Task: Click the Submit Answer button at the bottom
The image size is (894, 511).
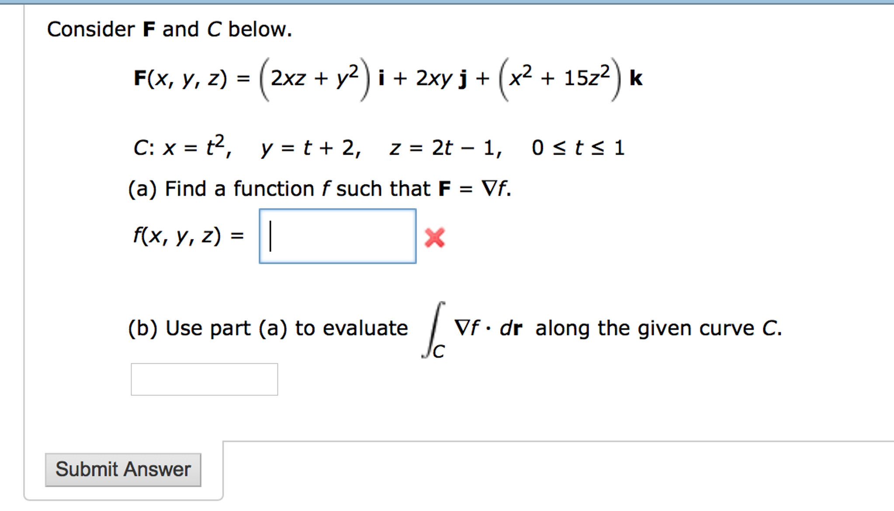Action: pos(122,469)
